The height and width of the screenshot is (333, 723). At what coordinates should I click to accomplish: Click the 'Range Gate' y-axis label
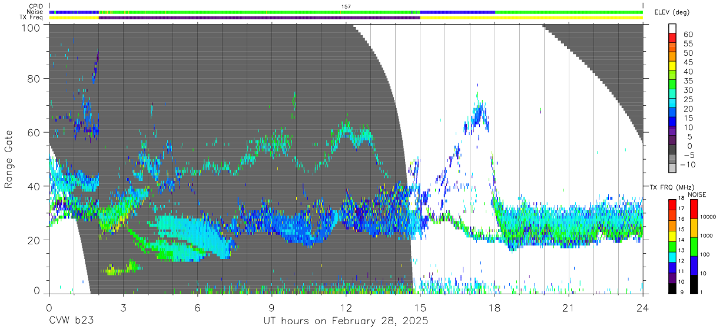(9, 159)
